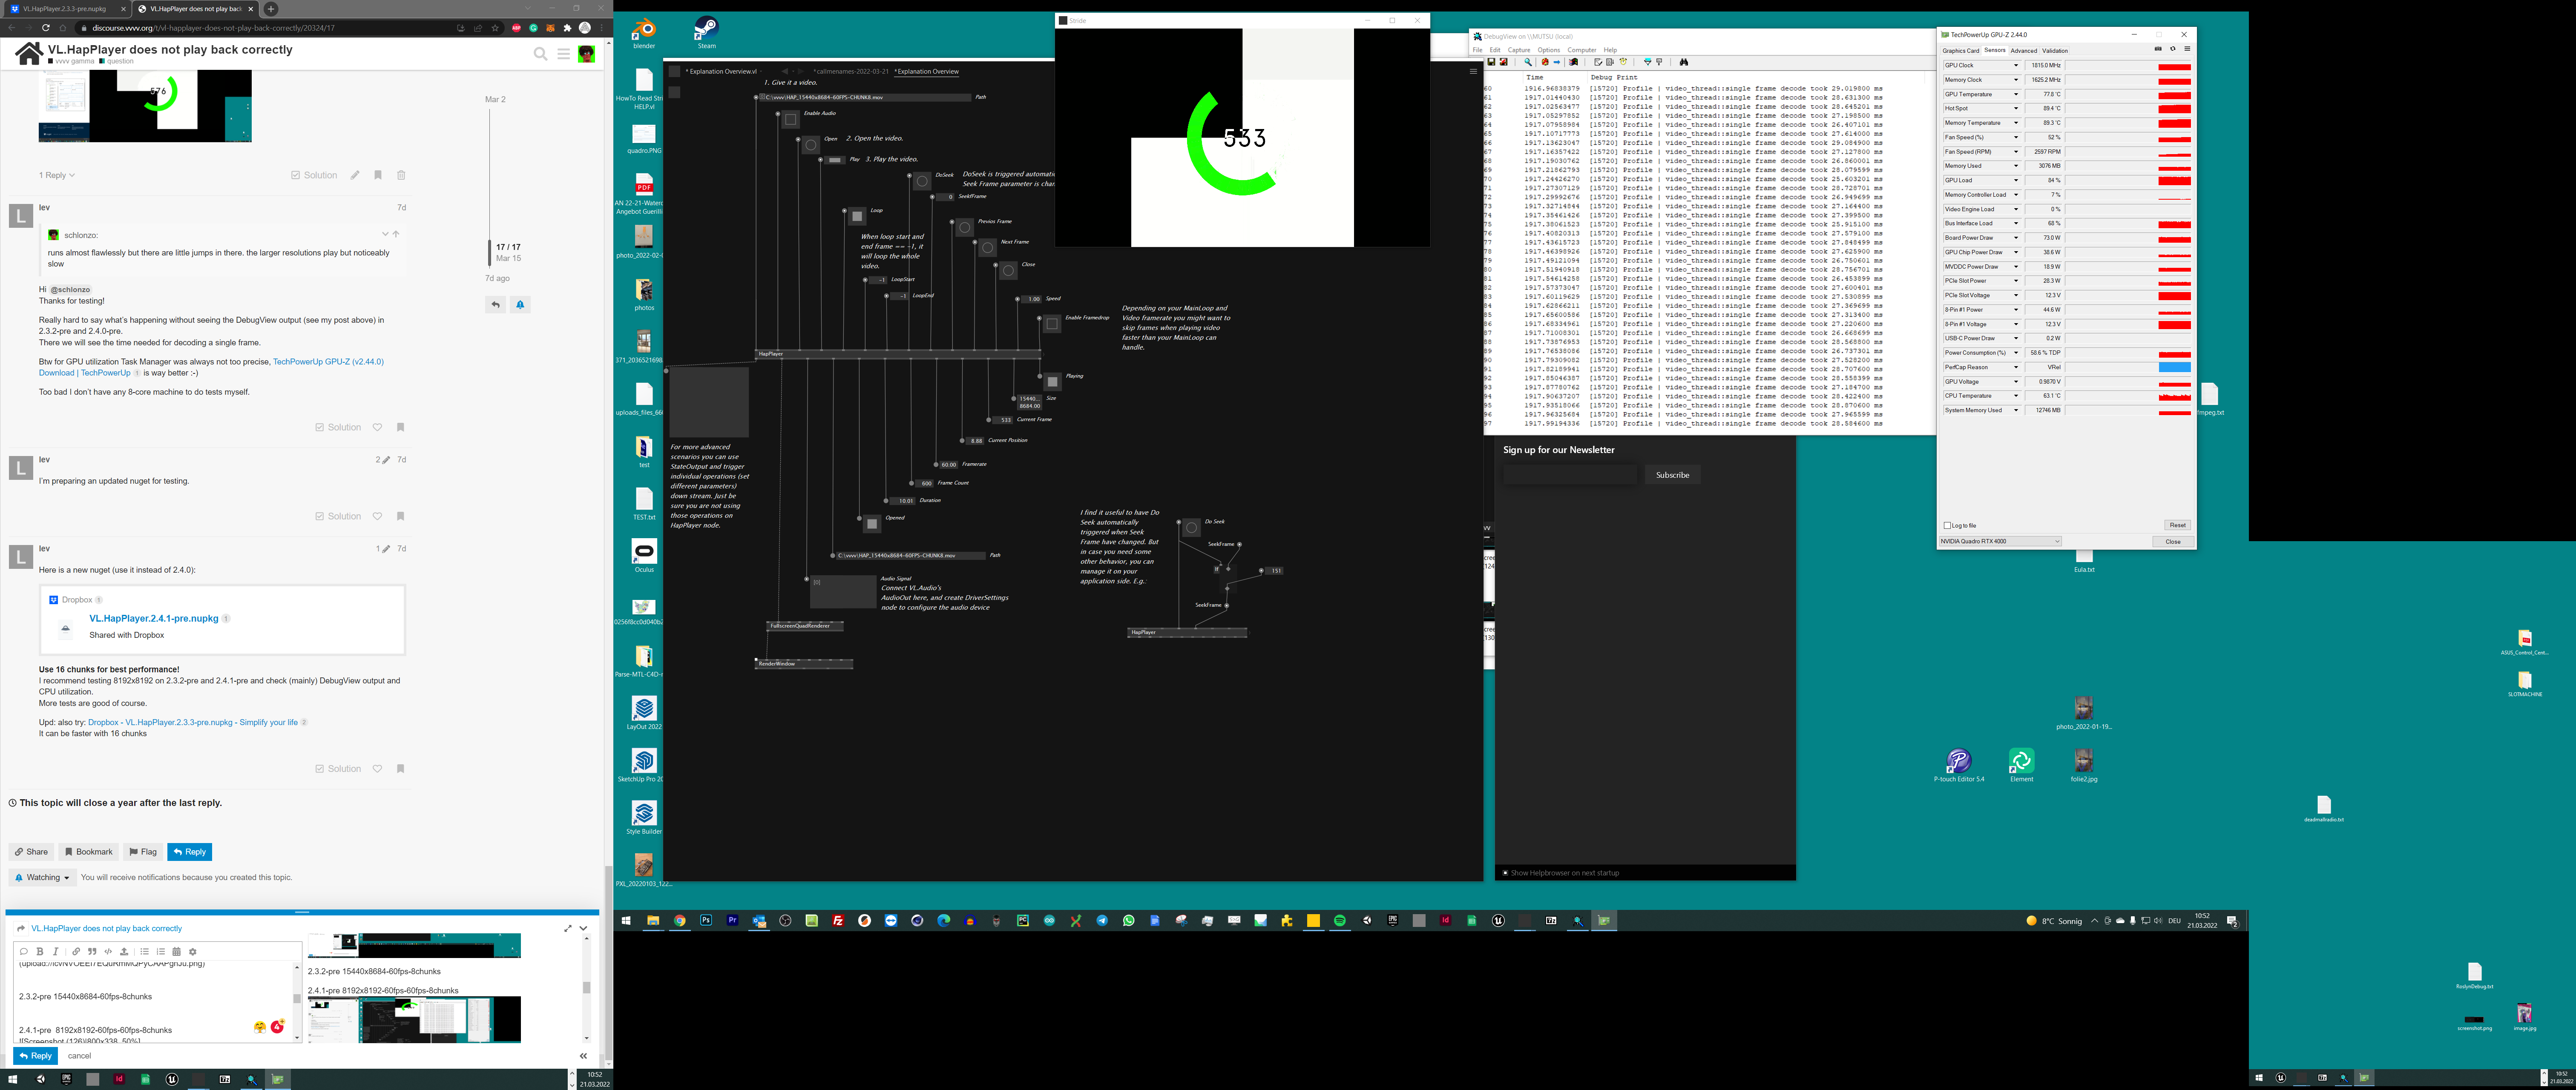Open the DebugView Options menu
Screen dimensions: 2576x1090
point(1549,50)
